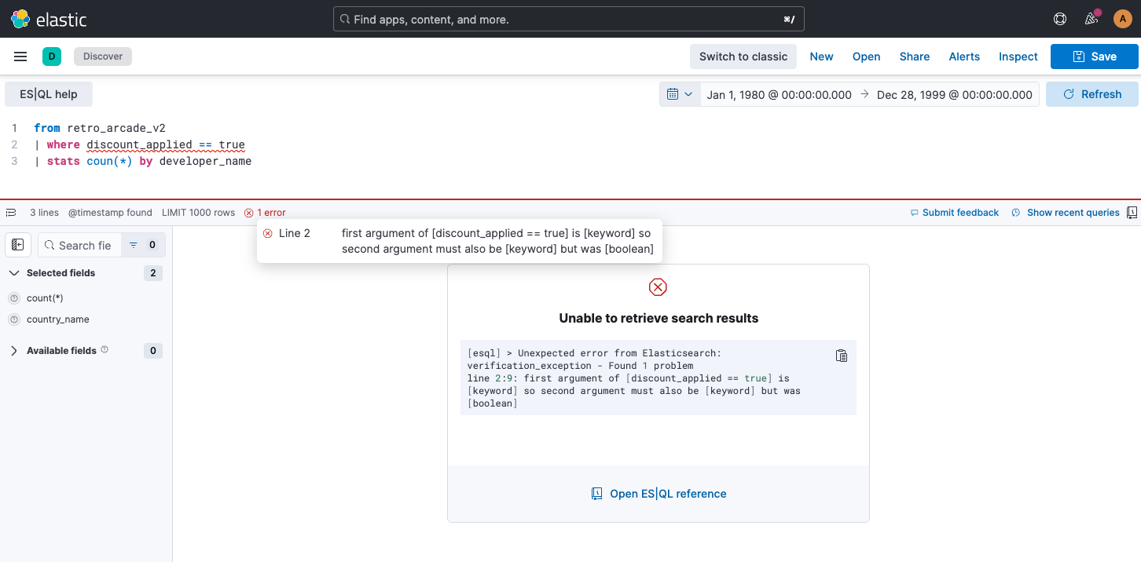Screen dimensions: 1141x562
Task: Click Switch to classic button
Action: (x=743, y=57)
